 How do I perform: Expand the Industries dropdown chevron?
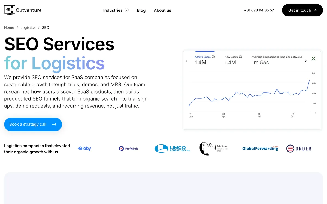point(127,10)
